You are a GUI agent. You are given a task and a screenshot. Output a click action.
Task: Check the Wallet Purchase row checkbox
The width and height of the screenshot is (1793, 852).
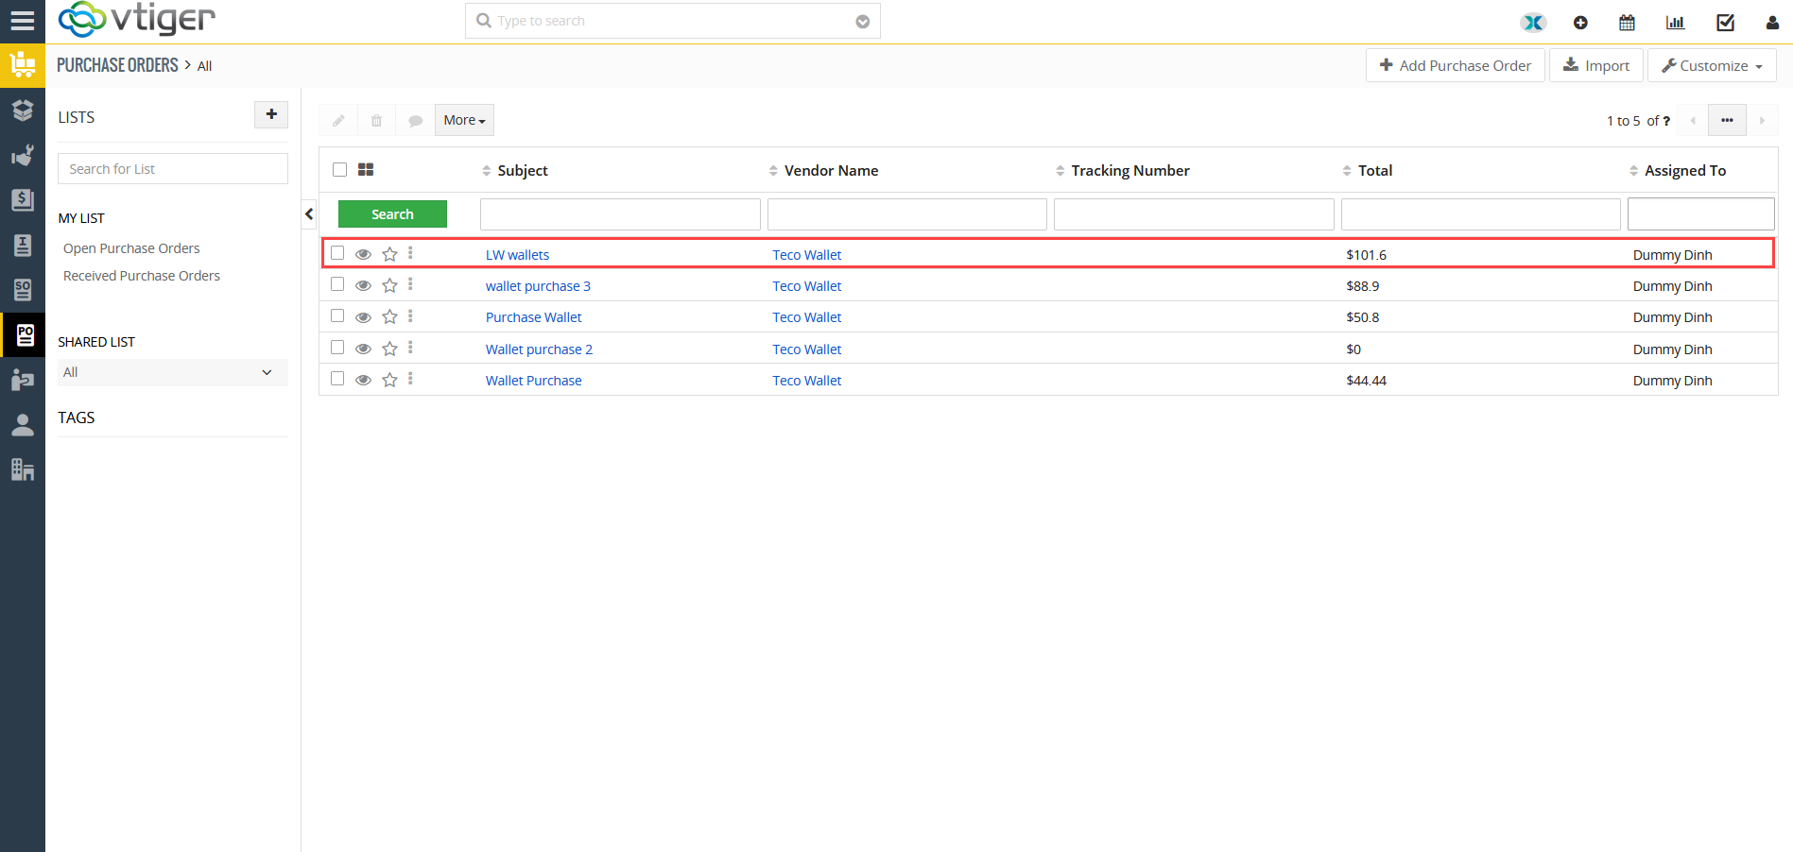click(x=337, y=379)
